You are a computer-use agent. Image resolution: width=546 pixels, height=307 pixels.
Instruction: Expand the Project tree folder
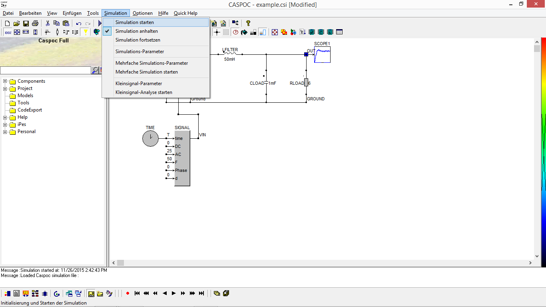tap(5, 88)
